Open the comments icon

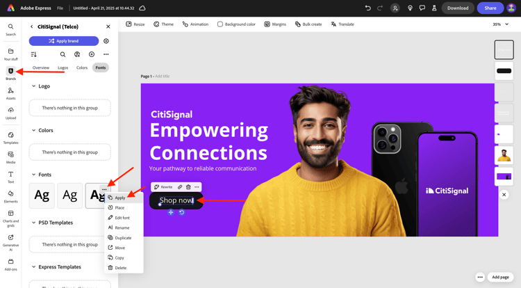point(422,8)
